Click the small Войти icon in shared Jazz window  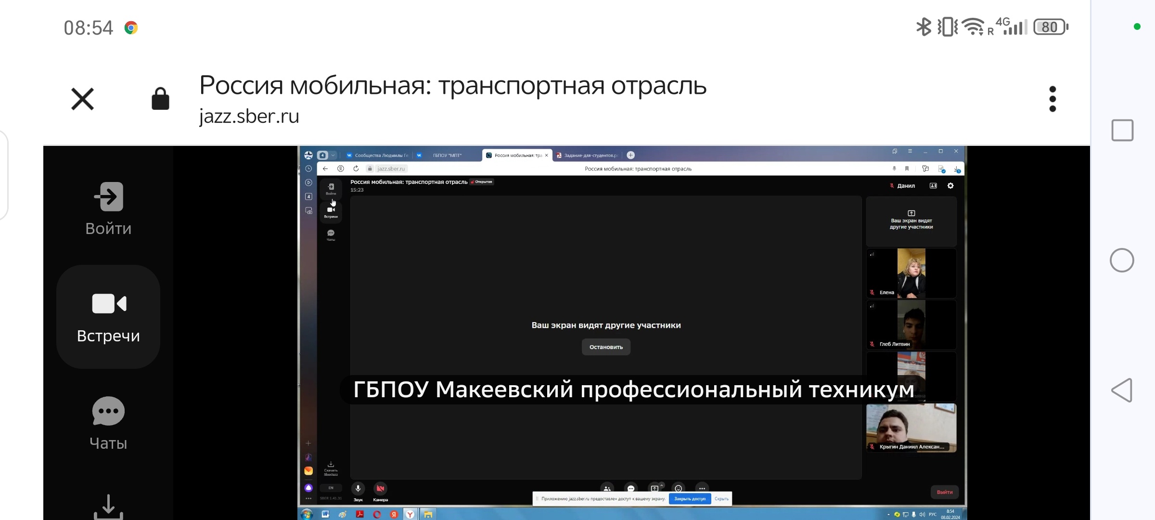[331, 189]
